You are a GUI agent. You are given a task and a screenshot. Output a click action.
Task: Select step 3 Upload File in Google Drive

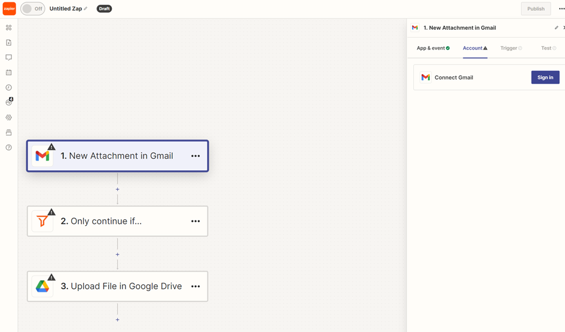[x=117, y=286]
